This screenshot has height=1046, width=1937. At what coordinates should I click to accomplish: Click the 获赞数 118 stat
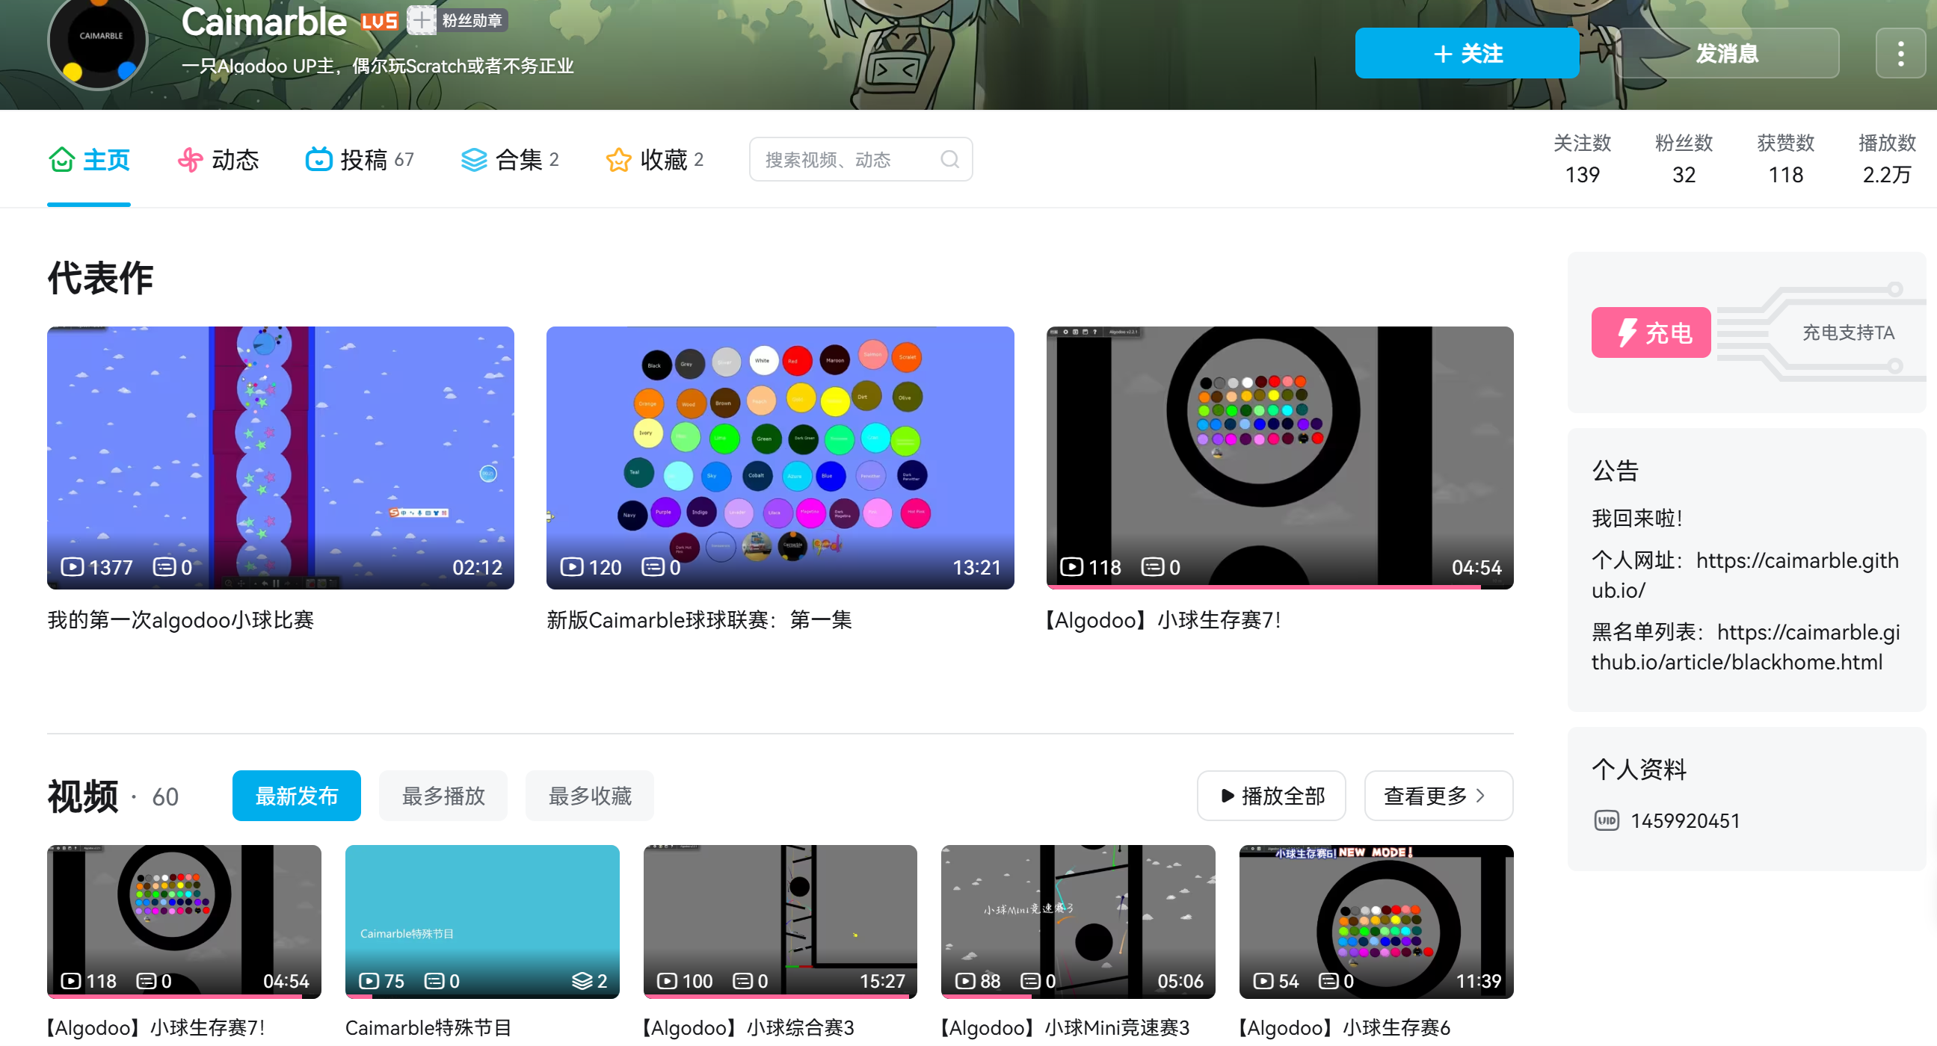(1785, 158)
